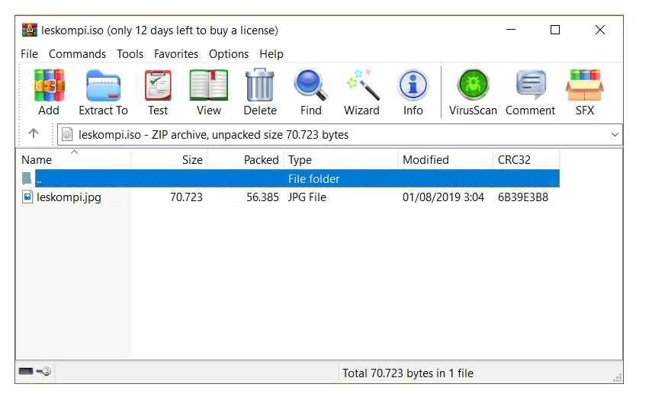Show archive Info
This screenshot has height=413, width=652.
(413, 85)
